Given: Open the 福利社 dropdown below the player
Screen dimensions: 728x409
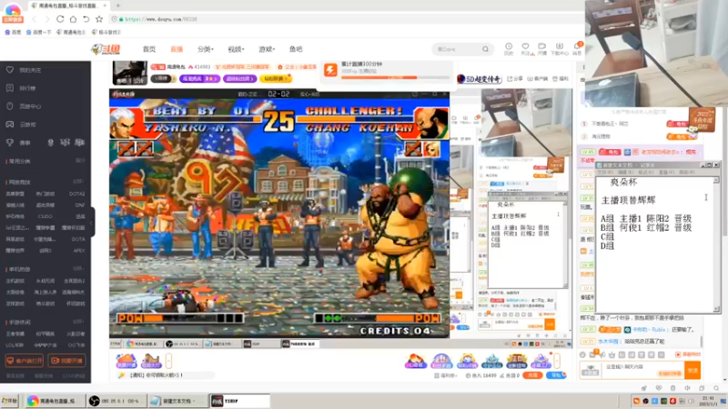Looking at the screenshot, I should [x=445, y=375].
